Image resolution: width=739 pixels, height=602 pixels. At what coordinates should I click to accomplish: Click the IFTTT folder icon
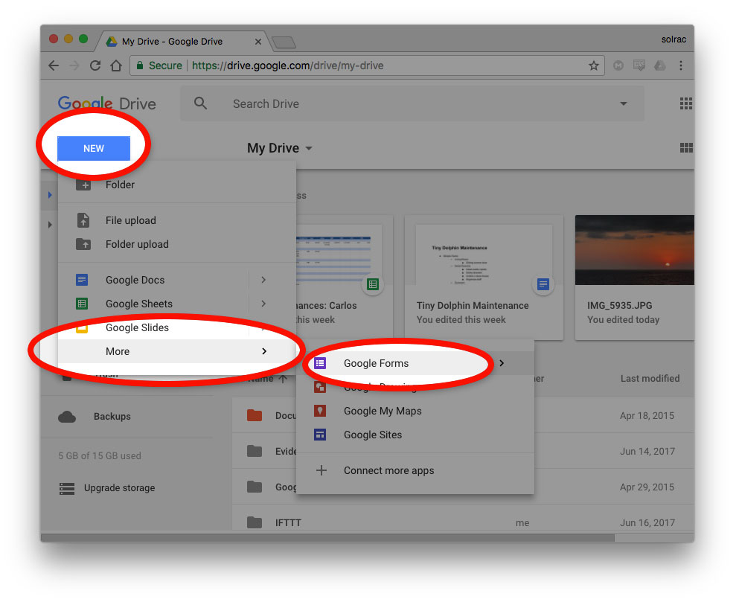click(x=255, y=522)
